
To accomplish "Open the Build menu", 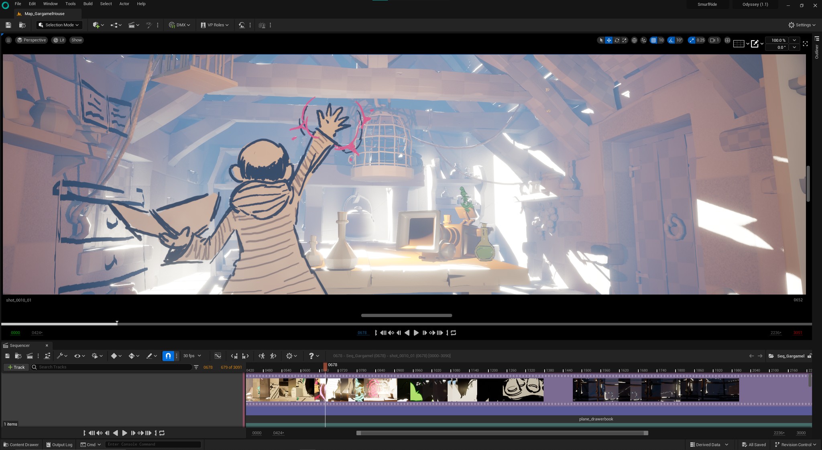I will pos(88,4).
